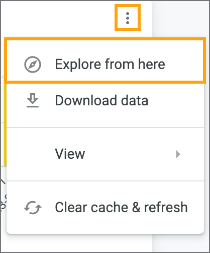Viewport: 210px width, 253px height.
Task: Open the View submenu
Action: [x=105, y=154]
